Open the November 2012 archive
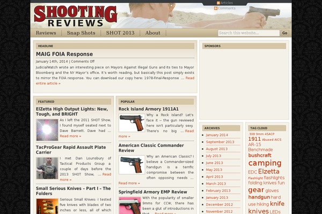 point(219,211)
